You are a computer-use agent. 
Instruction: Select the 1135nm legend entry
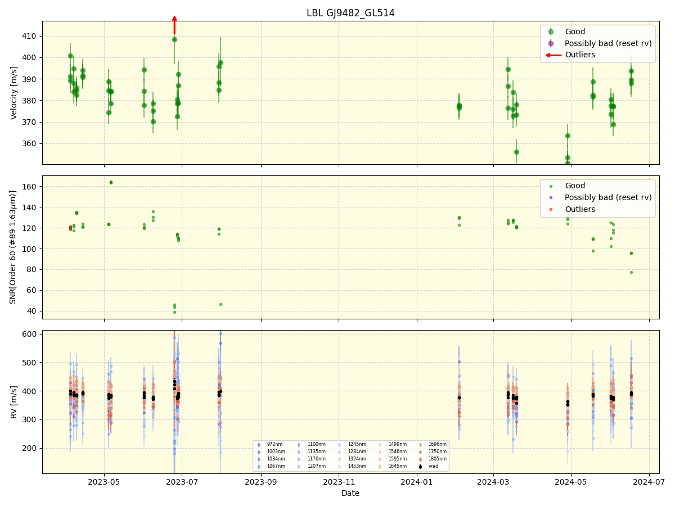(x=312, y=451)
